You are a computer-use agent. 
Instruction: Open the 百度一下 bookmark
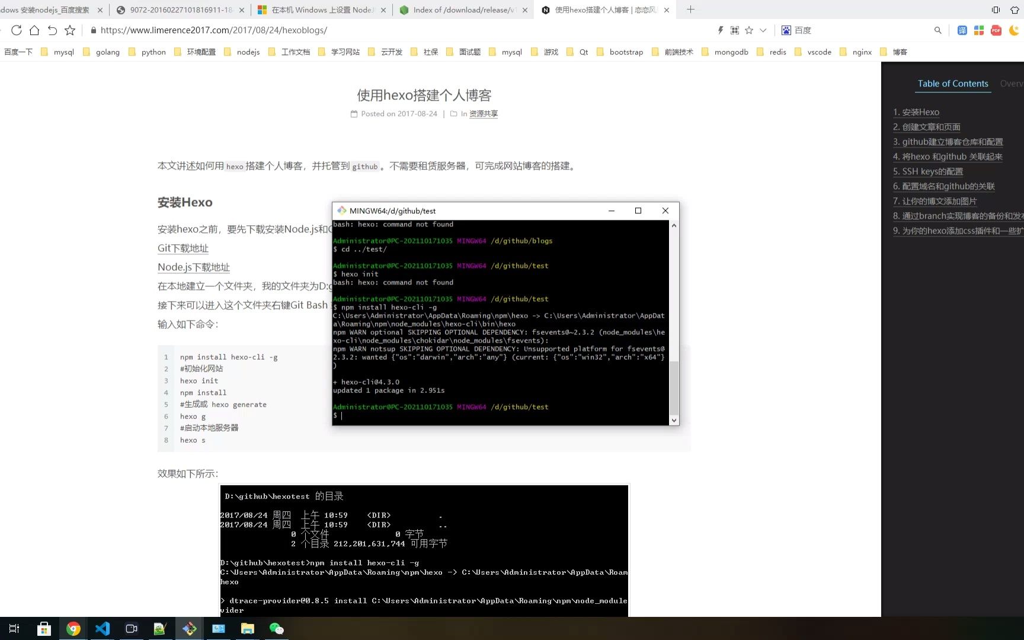18,52
